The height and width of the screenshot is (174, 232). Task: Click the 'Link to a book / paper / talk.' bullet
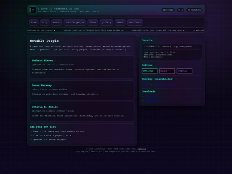pyautogui.click(x=52, y=135)
